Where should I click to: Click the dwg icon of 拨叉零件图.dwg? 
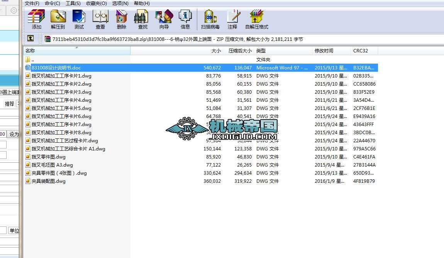(28, 157)
